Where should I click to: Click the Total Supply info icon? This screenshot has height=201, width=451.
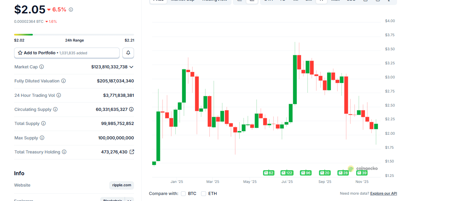point(43,124)
